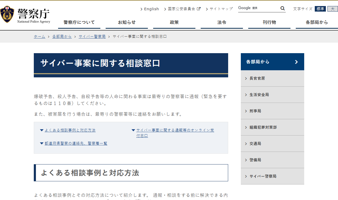Click the current breadcrumb text サイバー事案に関する相談窓口
This screenshot has width=338, height=200.
tap(140, 37)
